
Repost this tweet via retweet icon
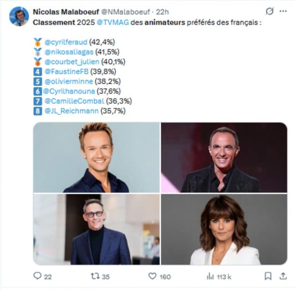[95, 276]
